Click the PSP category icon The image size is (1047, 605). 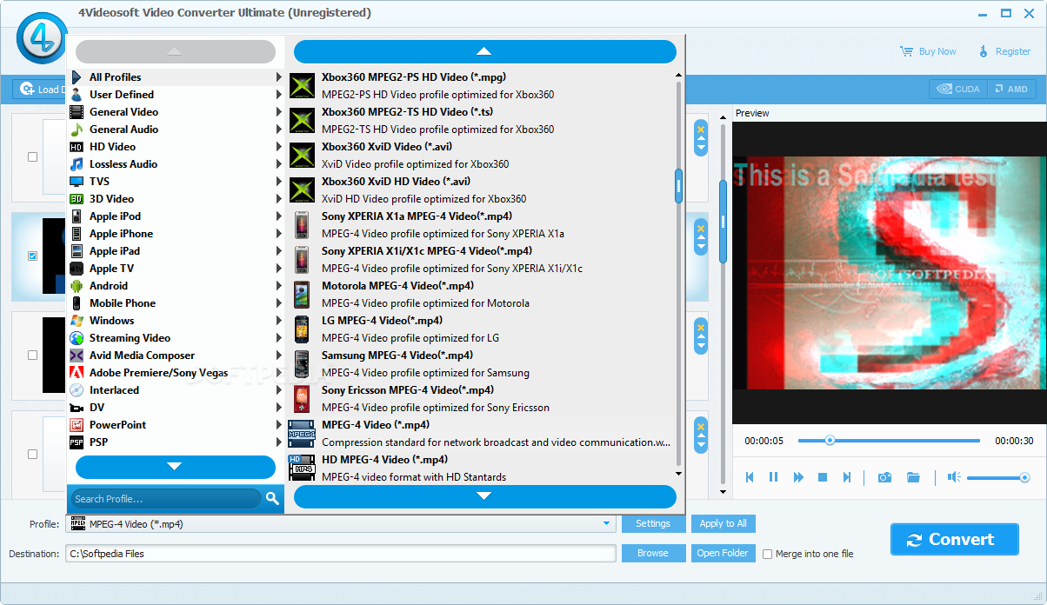77,442
